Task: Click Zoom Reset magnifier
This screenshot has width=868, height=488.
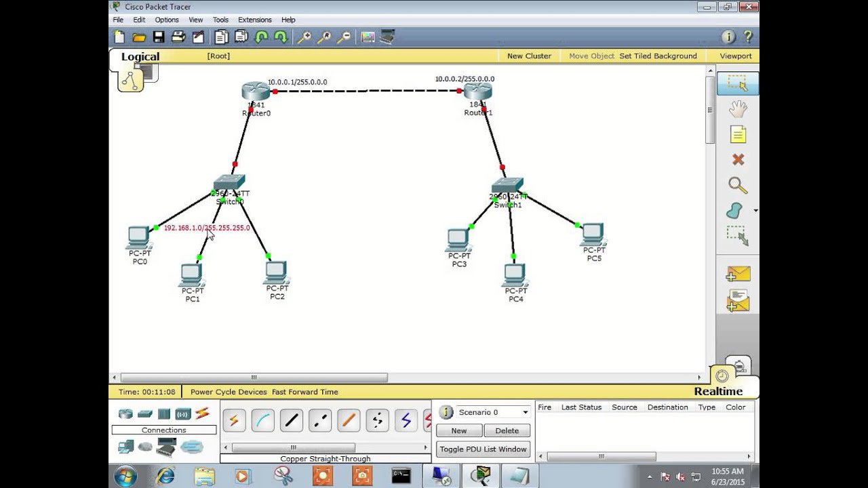Action: (324, 37)
